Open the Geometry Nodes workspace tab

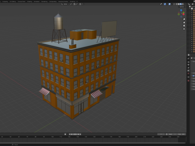pyautogui.click(x=63, y=2)
